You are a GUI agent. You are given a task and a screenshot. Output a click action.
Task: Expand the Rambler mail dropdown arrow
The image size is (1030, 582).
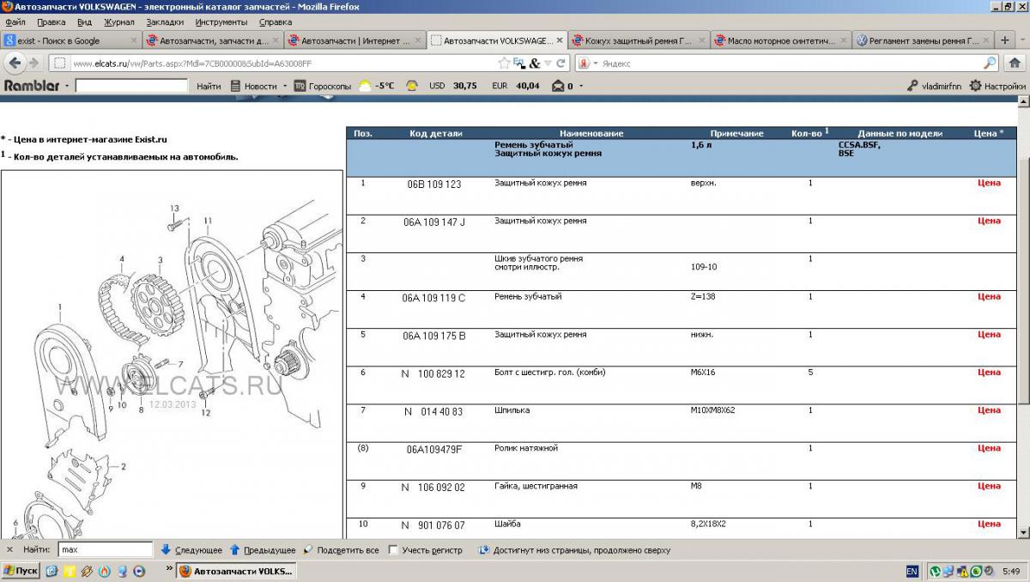(x=581, y=86)
